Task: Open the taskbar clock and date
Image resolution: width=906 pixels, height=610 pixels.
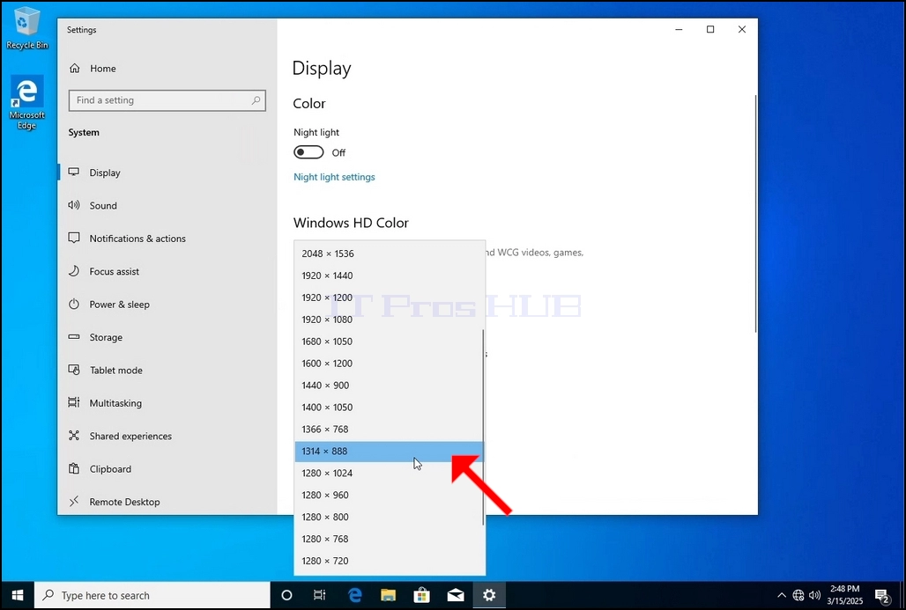Action: pyautogui.click(x=845, y=595)
